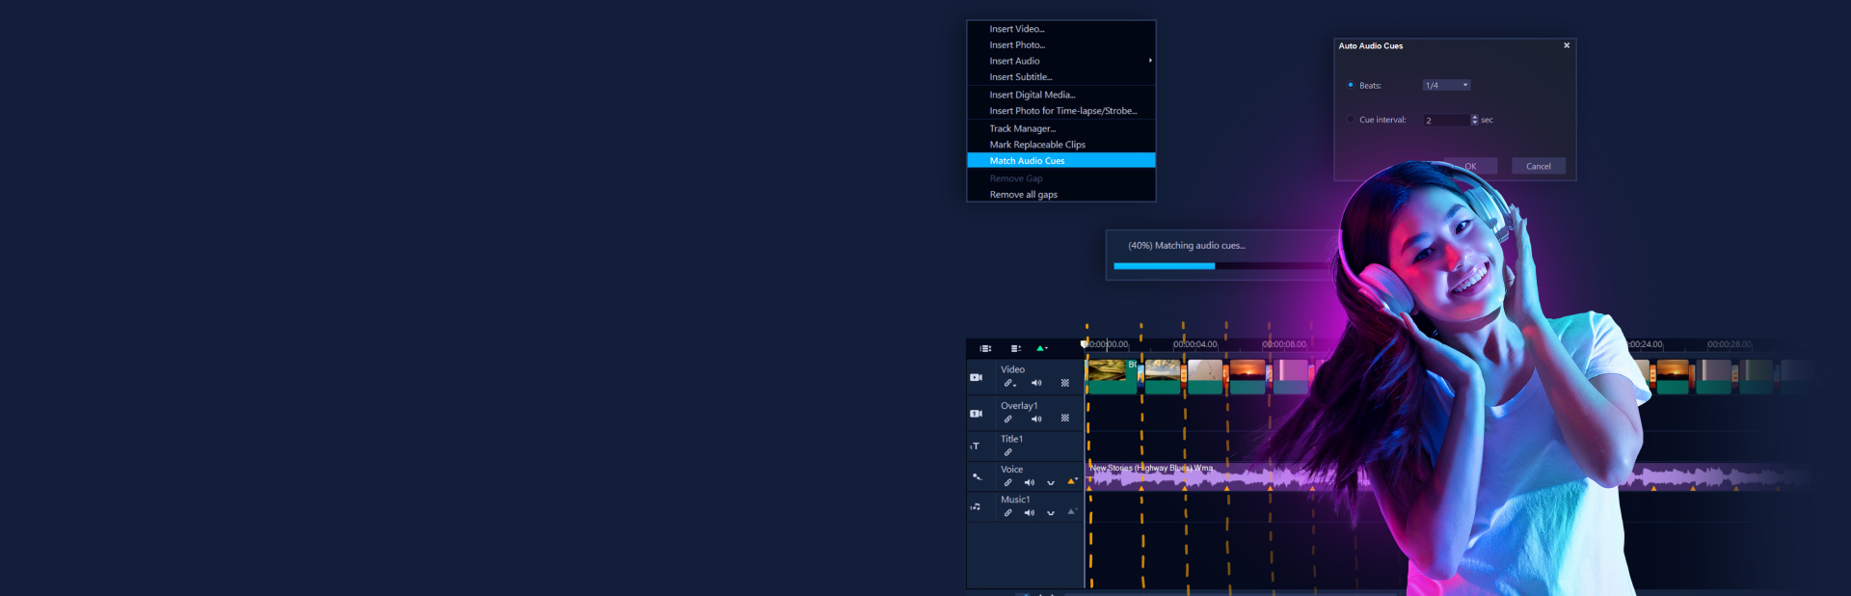Select Match Audio Cues menu item
1851x596 pixels.
pyautogui.click(x=1061, y=161)
